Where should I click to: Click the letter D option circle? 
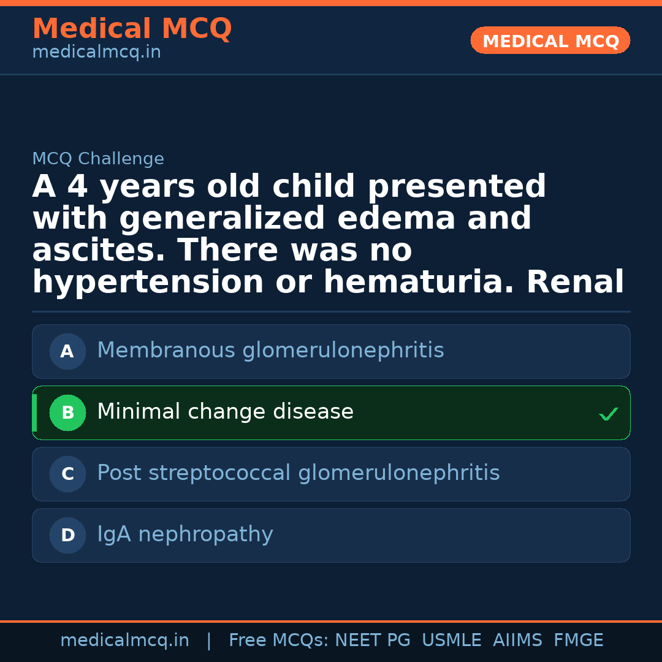67,535
